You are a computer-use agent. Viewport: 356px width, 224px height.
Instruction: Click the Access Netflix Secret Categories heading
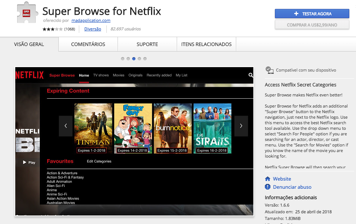(300, 85)
